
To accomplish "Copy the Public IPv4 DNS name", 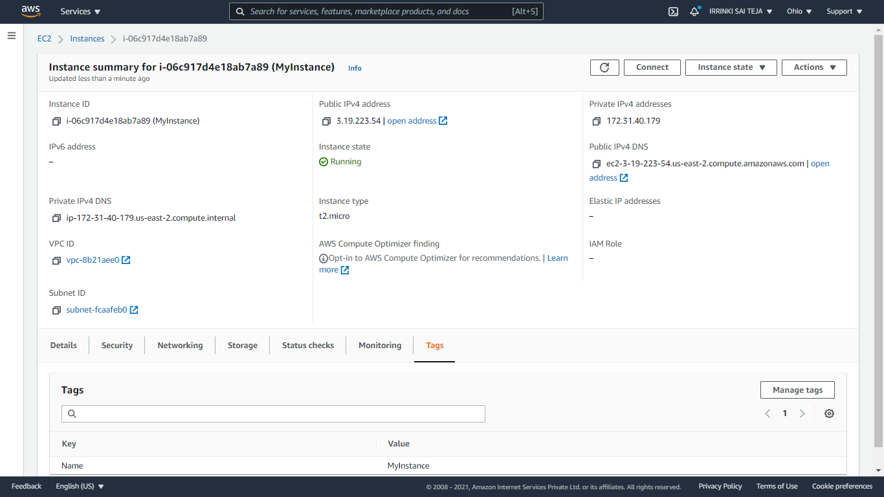I will point(597,164).
